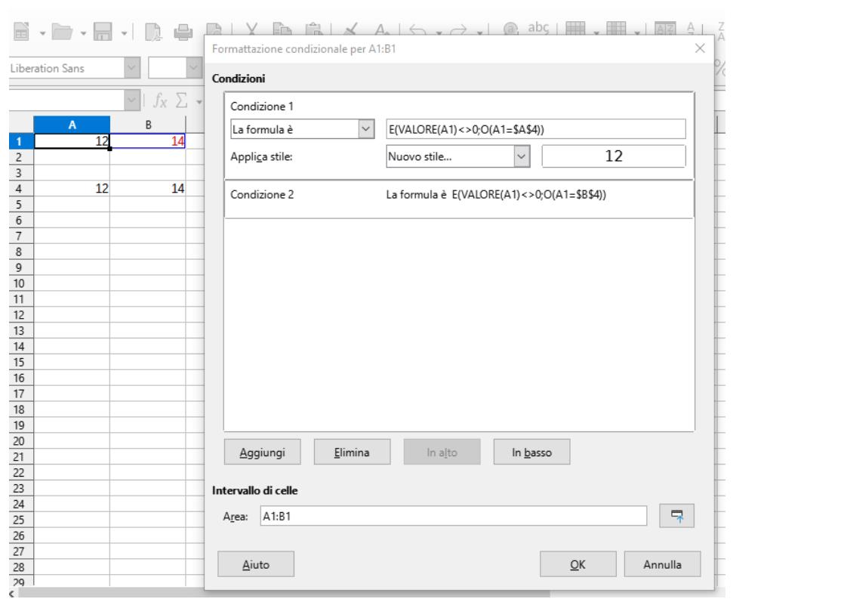This screenshot has width=847, height=599.
Task: Open the 'La formula è' condition dropdown
Action: pos(366,130)
